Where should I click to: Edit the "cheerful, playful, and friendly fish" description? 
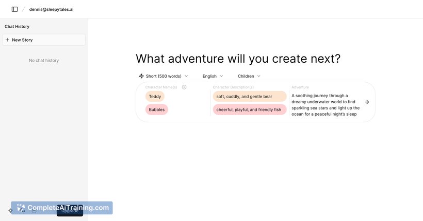[x=250, y=109]
